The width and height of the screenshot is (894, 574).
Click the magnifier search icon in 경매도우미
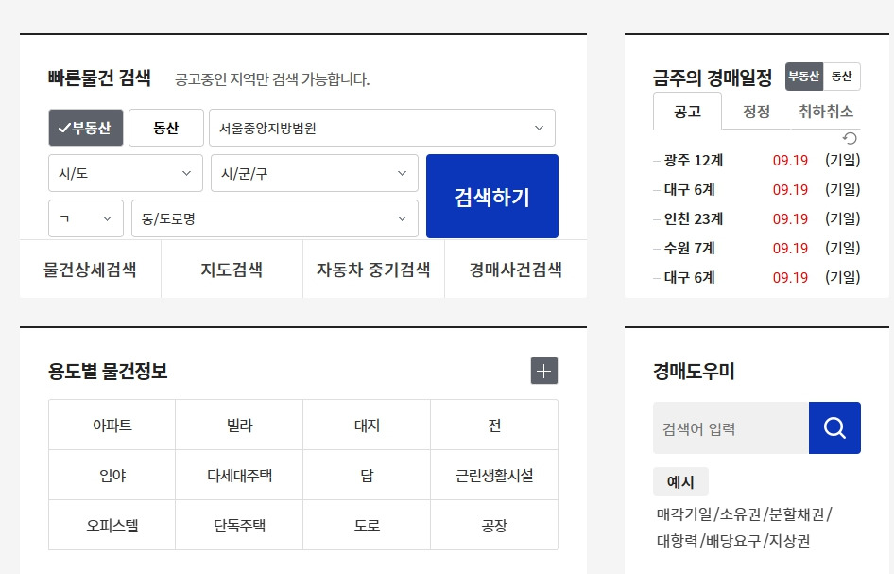[834, 428]
